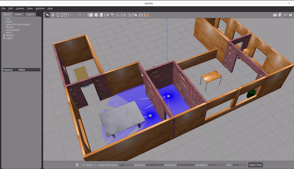Add a spot light
This screenshot has width=294, height=169.
point(113,15)
